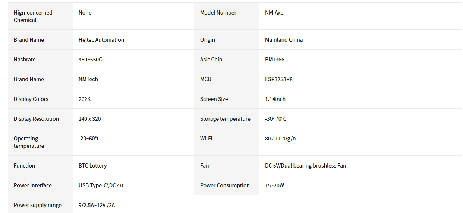Click the "Mainland China" origin value
The image size is (463, 213).
[284, 40]
